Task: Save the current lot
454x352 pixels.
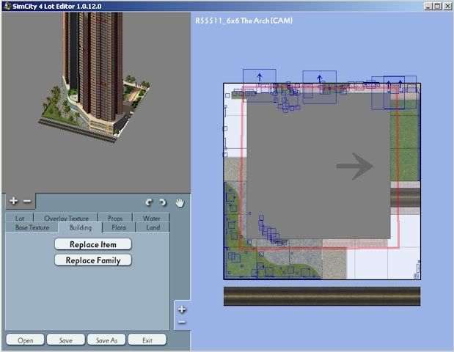Action: coord(66,340)
